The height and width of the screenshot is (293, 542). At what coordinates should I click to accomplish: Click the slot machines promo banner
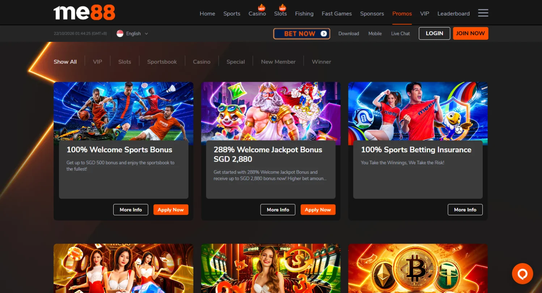click(x=271, y=268)
